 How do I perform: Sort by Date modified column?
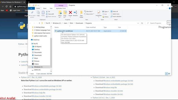(x=94, y=27)
